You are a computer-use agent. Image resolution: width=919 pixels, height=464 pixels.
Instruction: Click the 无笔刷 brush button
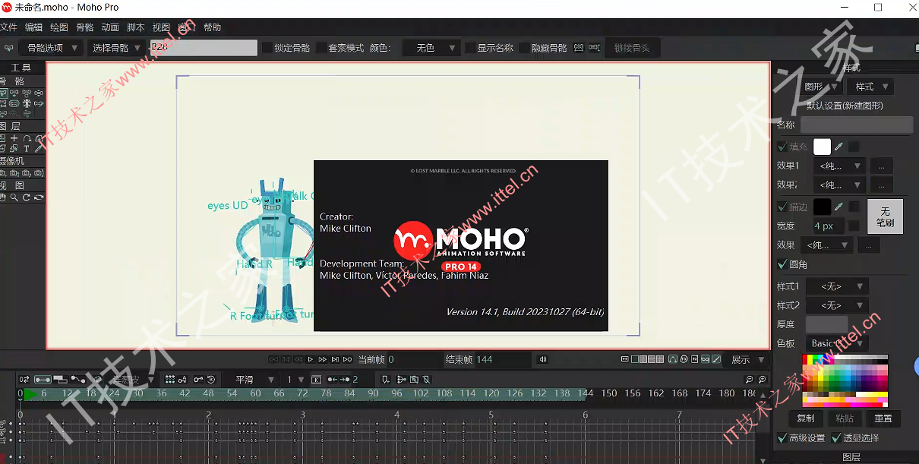[x=885, y=216]
